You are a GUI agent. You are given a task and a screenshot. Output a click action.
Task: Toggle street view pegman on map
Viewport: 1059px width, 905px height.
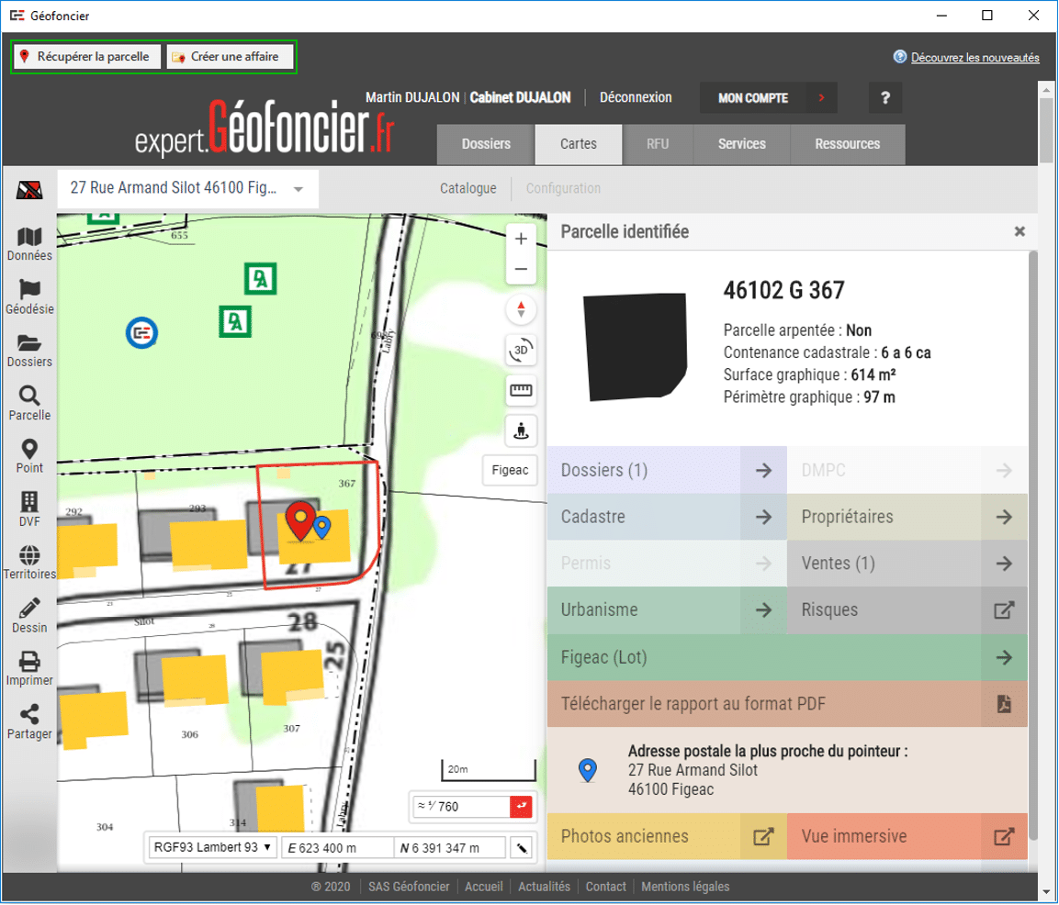(522, 430)
